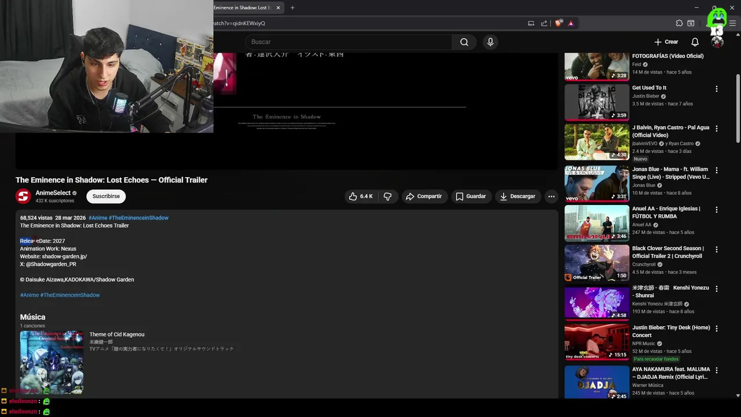Open FOTOGRAFÍAS video thumbnail

596,66
